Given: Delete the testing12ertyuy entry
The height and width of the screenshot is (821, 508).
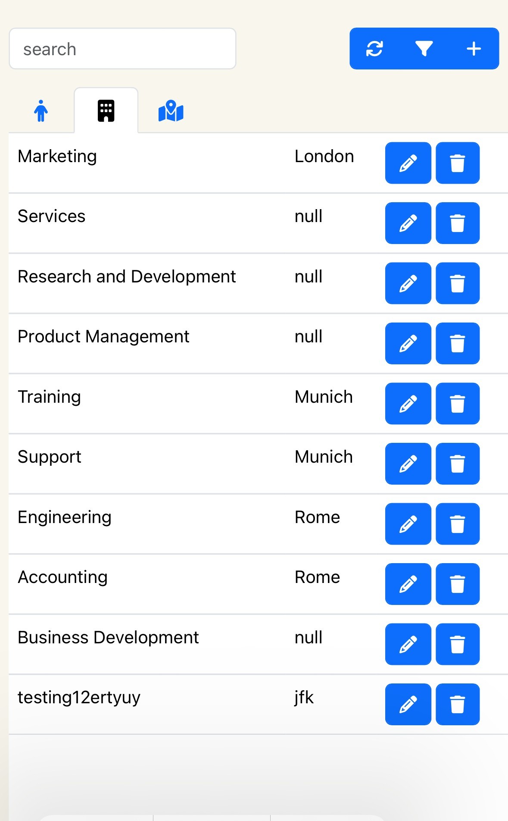Looking at the screenshot, I should coord(457,704).
